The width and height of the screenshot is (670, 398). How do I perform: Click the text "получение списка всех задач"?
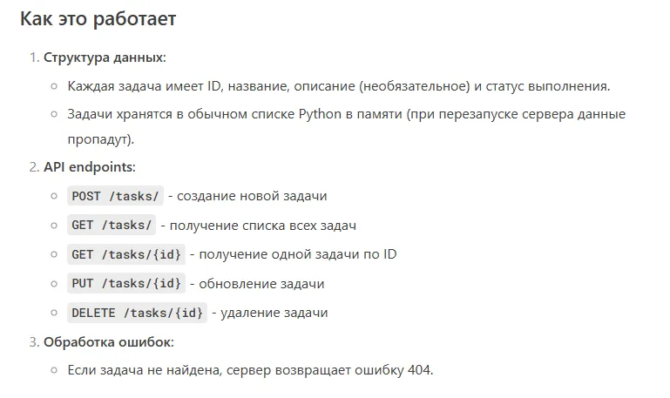pos(263,226)
